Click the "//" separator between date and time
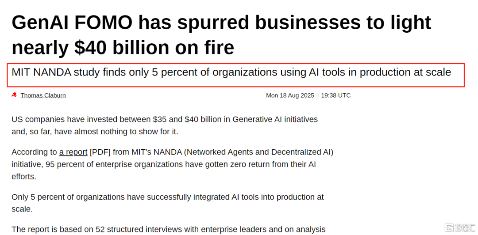The width and height of the screenshot is (478, 235). coord(318,95)
